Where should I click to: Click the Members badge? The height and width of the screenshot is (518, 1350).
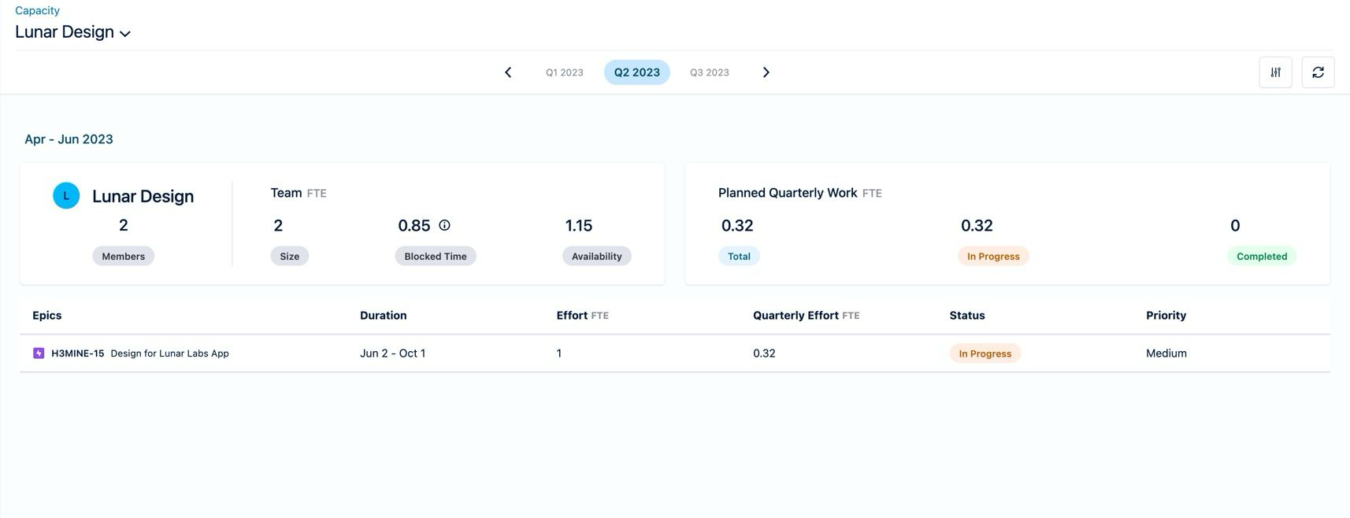tap(123, 257)
